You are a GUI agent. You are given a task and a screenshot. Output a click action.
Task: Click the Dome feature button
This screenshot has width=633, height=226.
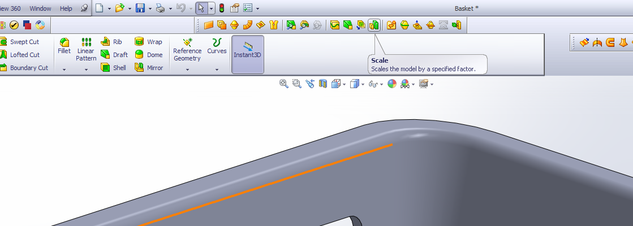[x=149, y=55]
